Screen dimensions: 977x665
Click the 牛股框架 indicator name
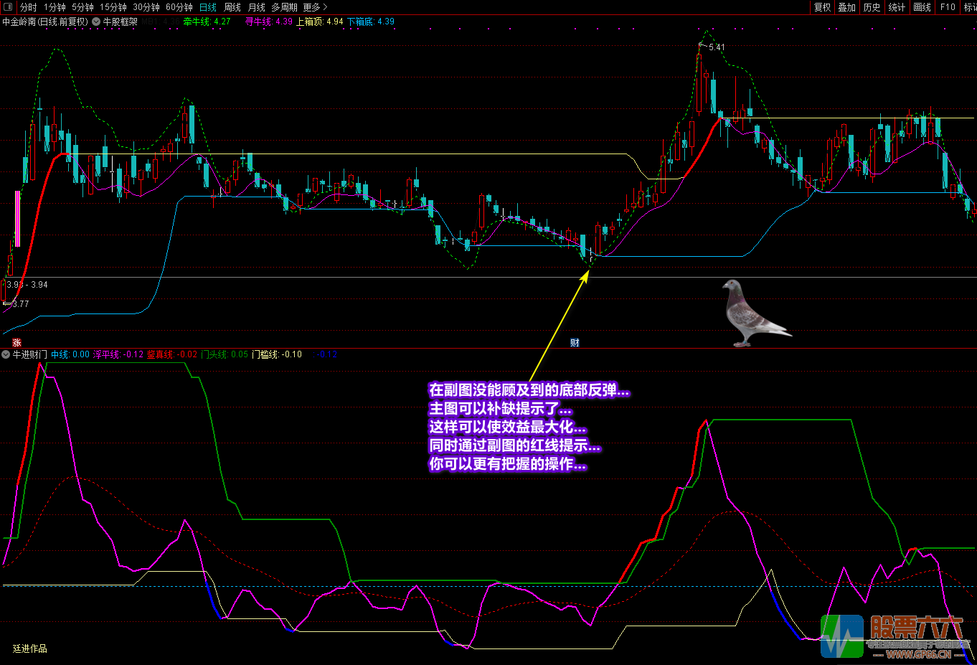coord(121,22)
